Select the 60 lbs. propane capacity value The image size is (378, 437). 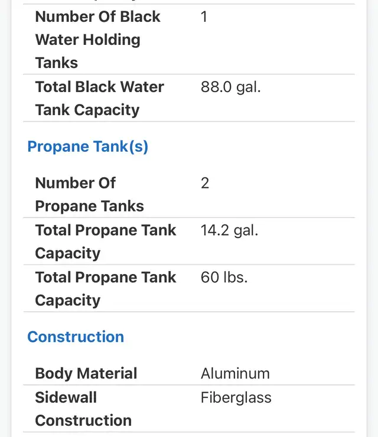(x=224, y=278)
